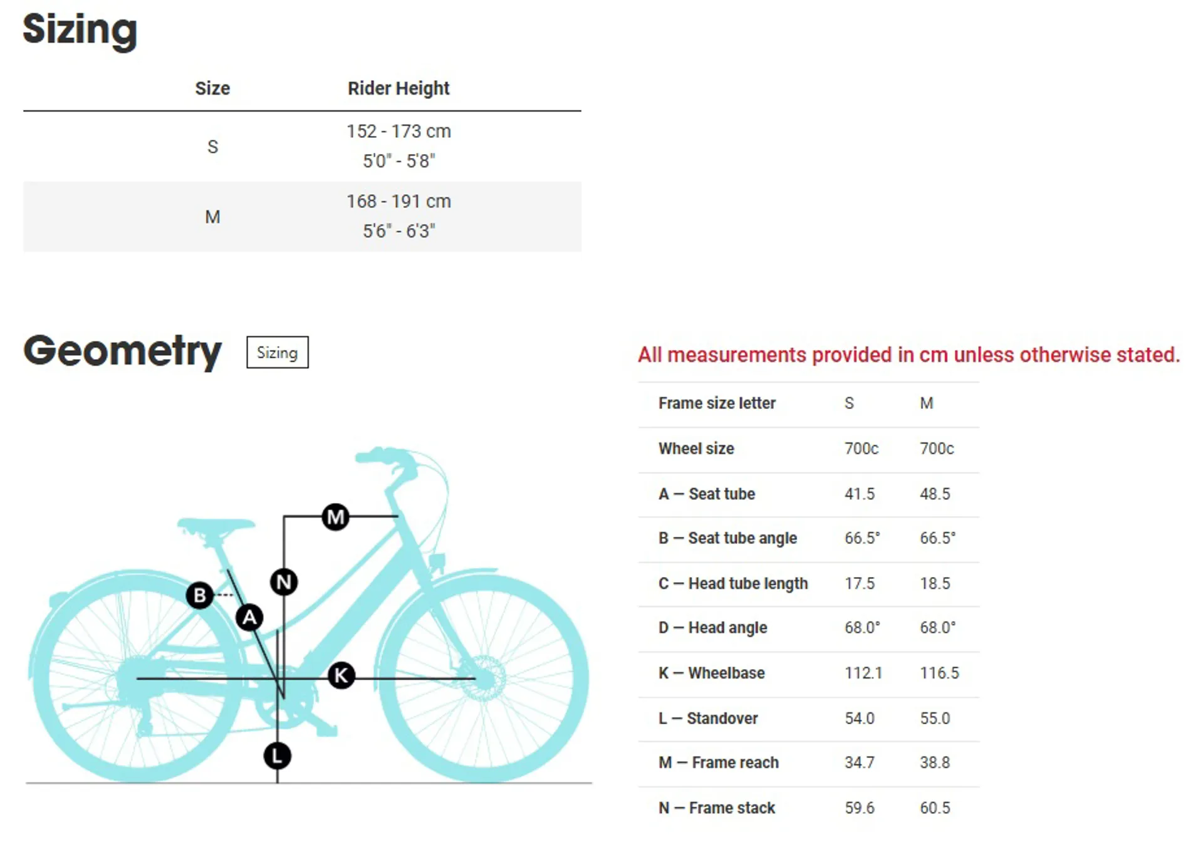Click the bike saddle in geometry diagram
This screenshot has width=1203, height=842.
(215, 526)
